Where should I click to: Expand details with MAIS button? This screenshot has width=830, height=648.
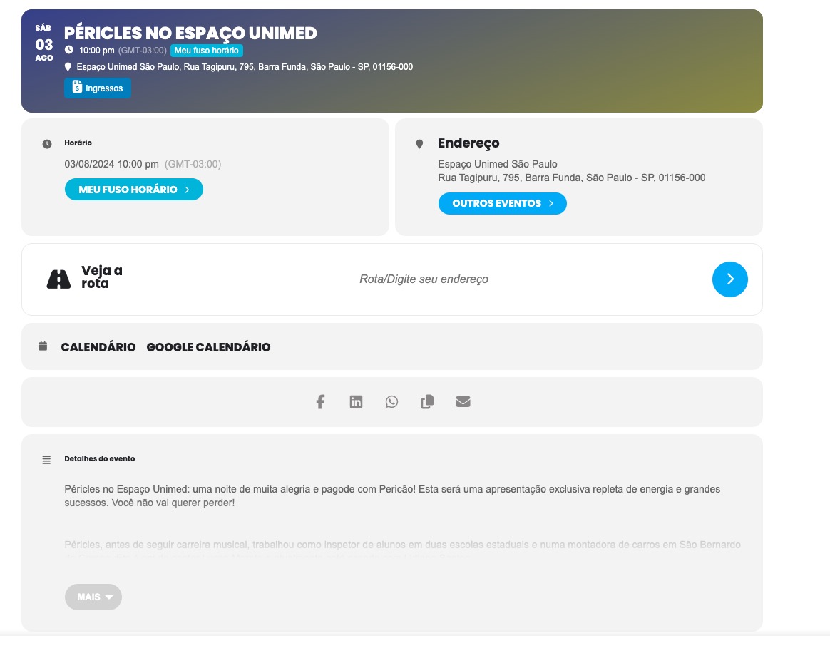93,597
